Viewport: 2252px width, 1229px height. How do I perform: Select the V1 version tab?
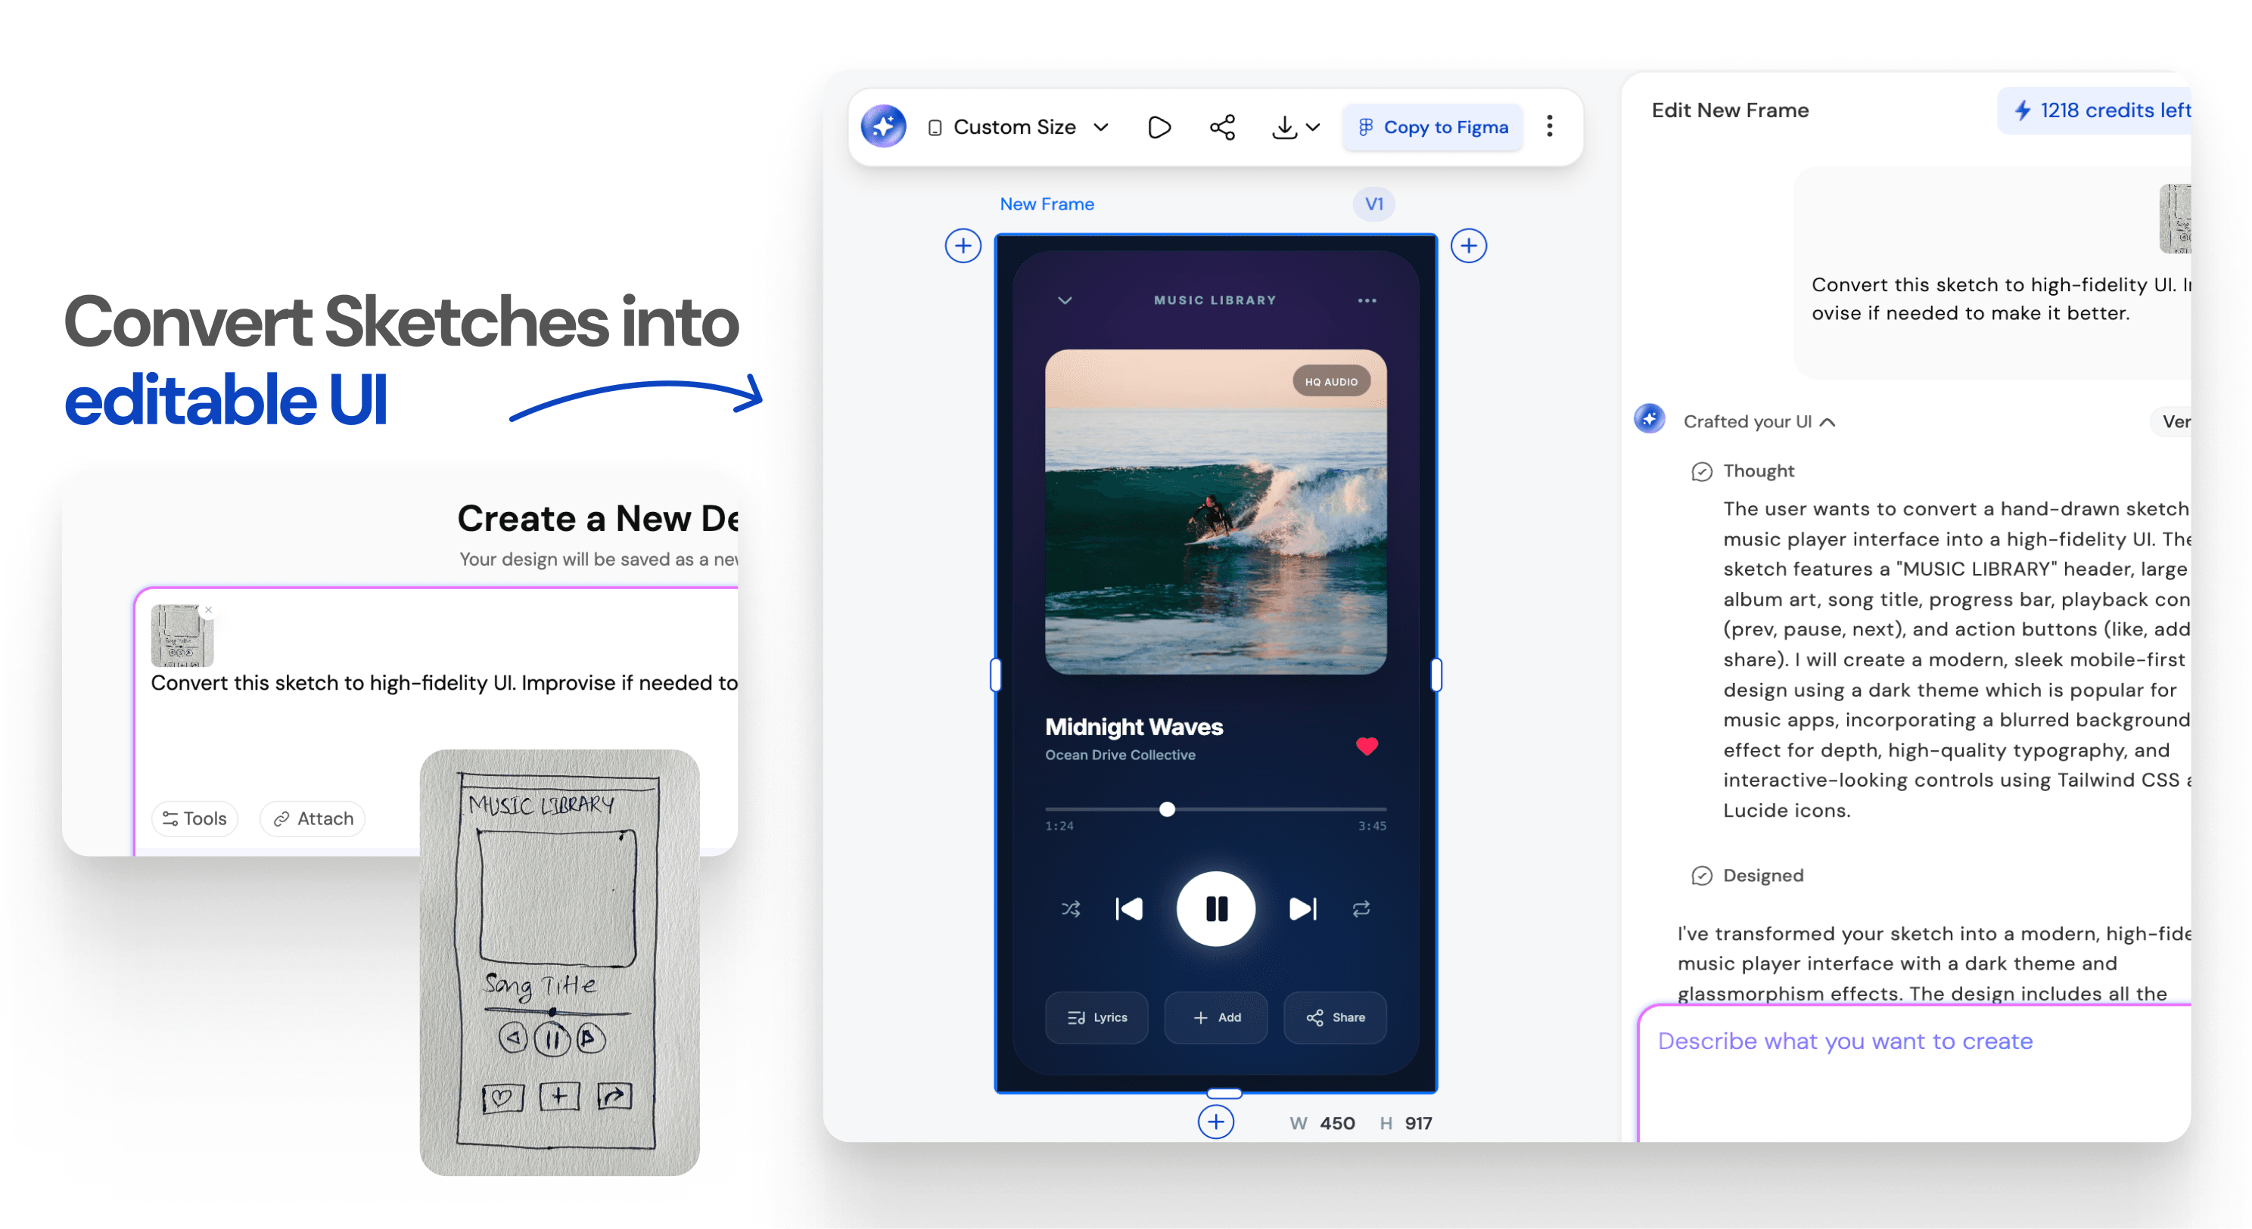[x=1373, y=204]
